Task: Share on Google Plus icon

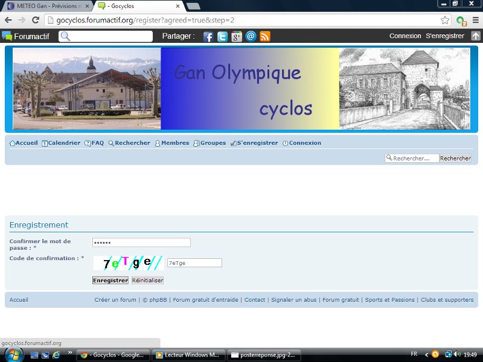Action: tap(237, 37)
